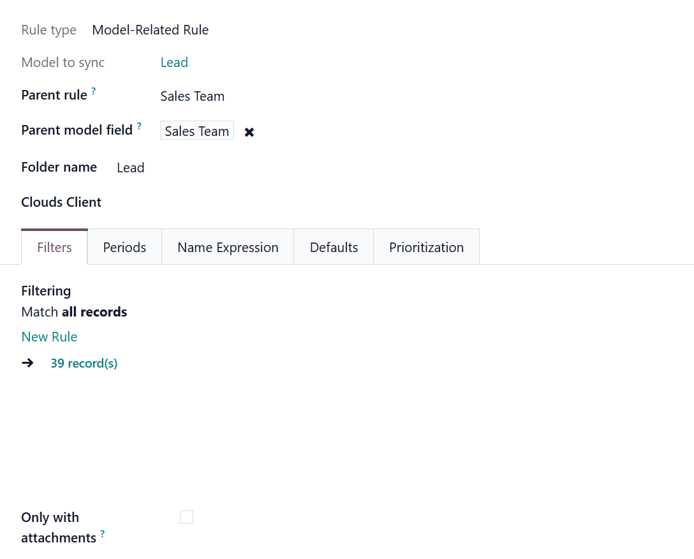Click the Clouds Client field
This screenshot has height=559, width=694.
pos(191,202)
